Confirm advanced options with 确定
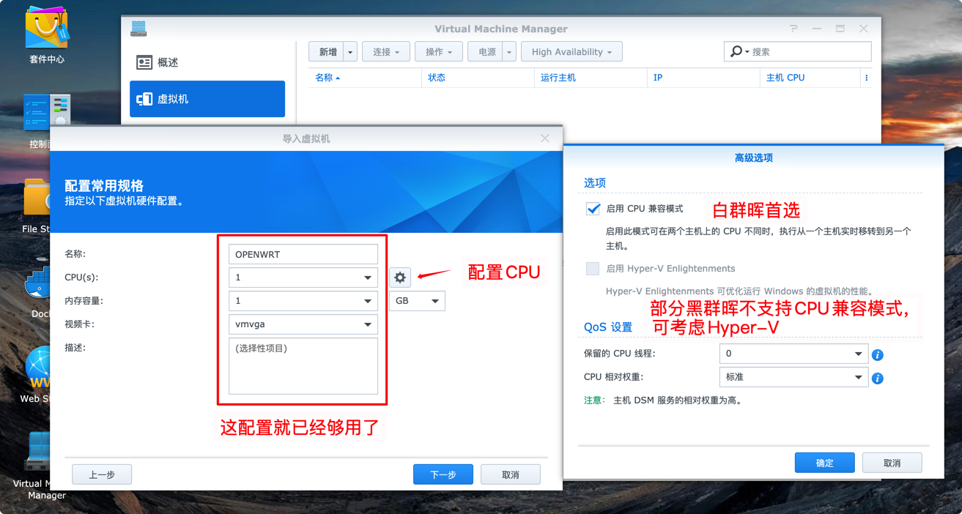Image resolution: width=962 pixels, height=514 pixels. coord(825,463)
